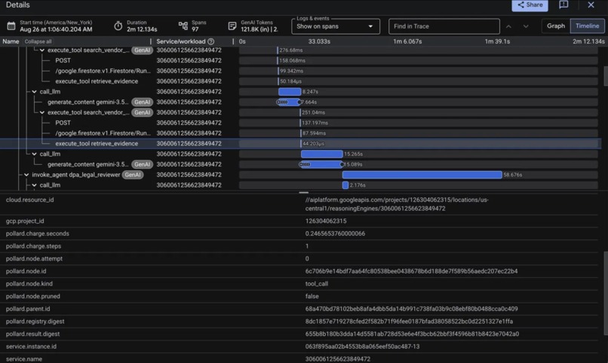Screen dimensions: 608x363
Task: Click pollard.node.kind value tool_call
Action: pos(316,284)
